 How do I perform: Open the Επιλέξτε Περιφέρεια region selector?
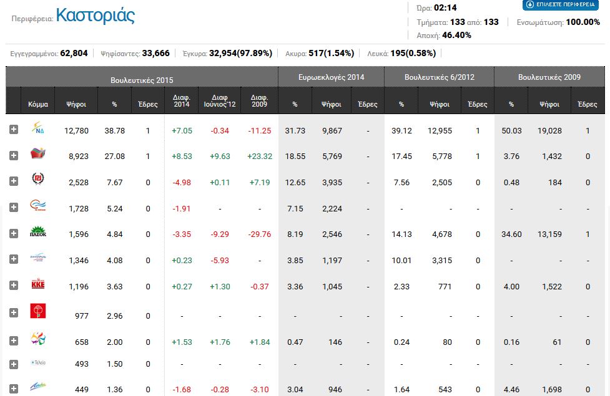[559, 5]
